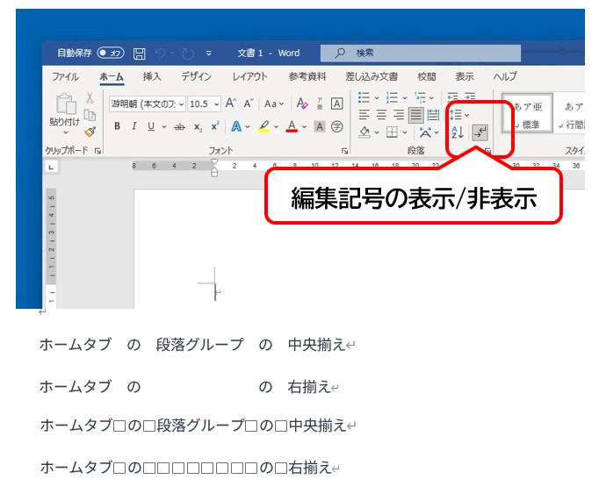Screen dimensions: 599x501
Task: Apply strikethrough with the ab icon
Action: pyautogui.click(x=179, y=126)
